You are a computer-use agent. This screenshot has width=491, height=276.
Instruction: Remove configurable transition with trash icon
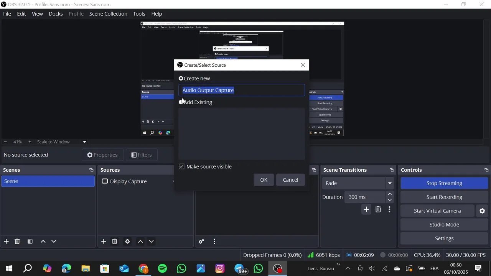(x=378, y=209)
